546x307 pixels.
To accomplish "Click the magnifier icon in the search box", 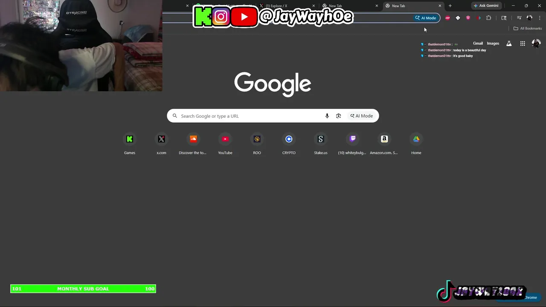I will click(175, 116).
